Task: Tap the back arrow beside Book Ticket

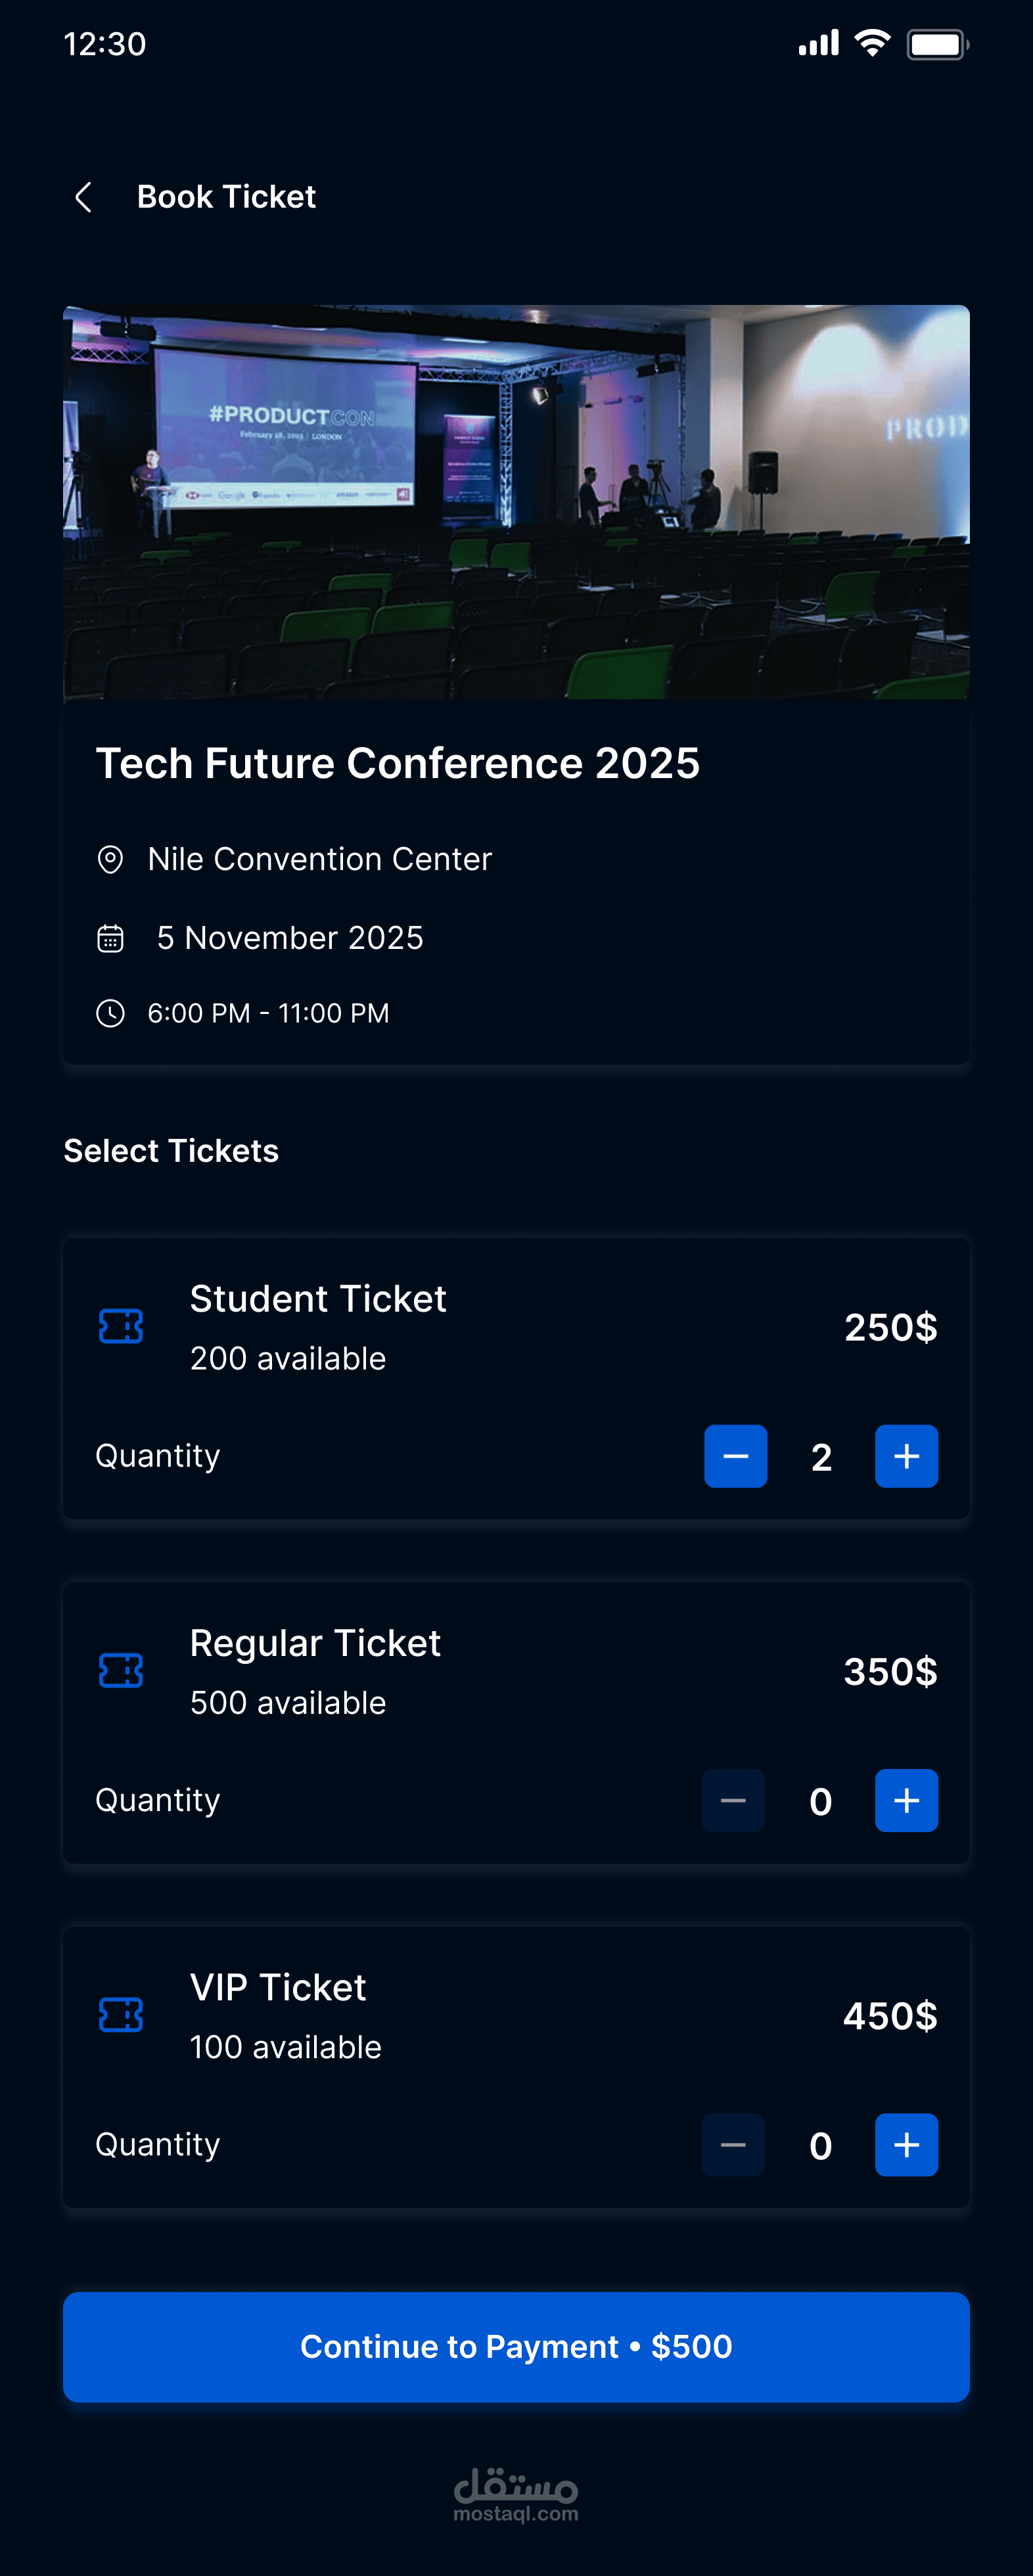Action: (84, 197)
